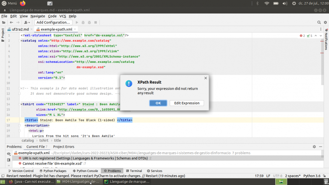The image size is (329, 185).
Task: Open the Project tool window
Action: point(3,35)
